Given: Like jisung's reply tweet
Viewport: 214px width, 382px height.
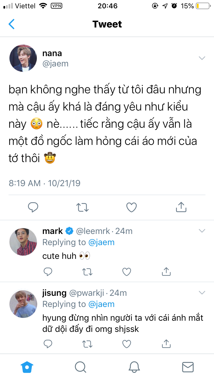Looking at the screenshot, I should [127, 344].
